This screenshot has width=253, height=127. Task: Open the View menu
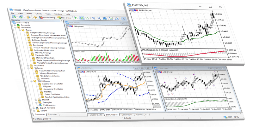click(20, 13)
